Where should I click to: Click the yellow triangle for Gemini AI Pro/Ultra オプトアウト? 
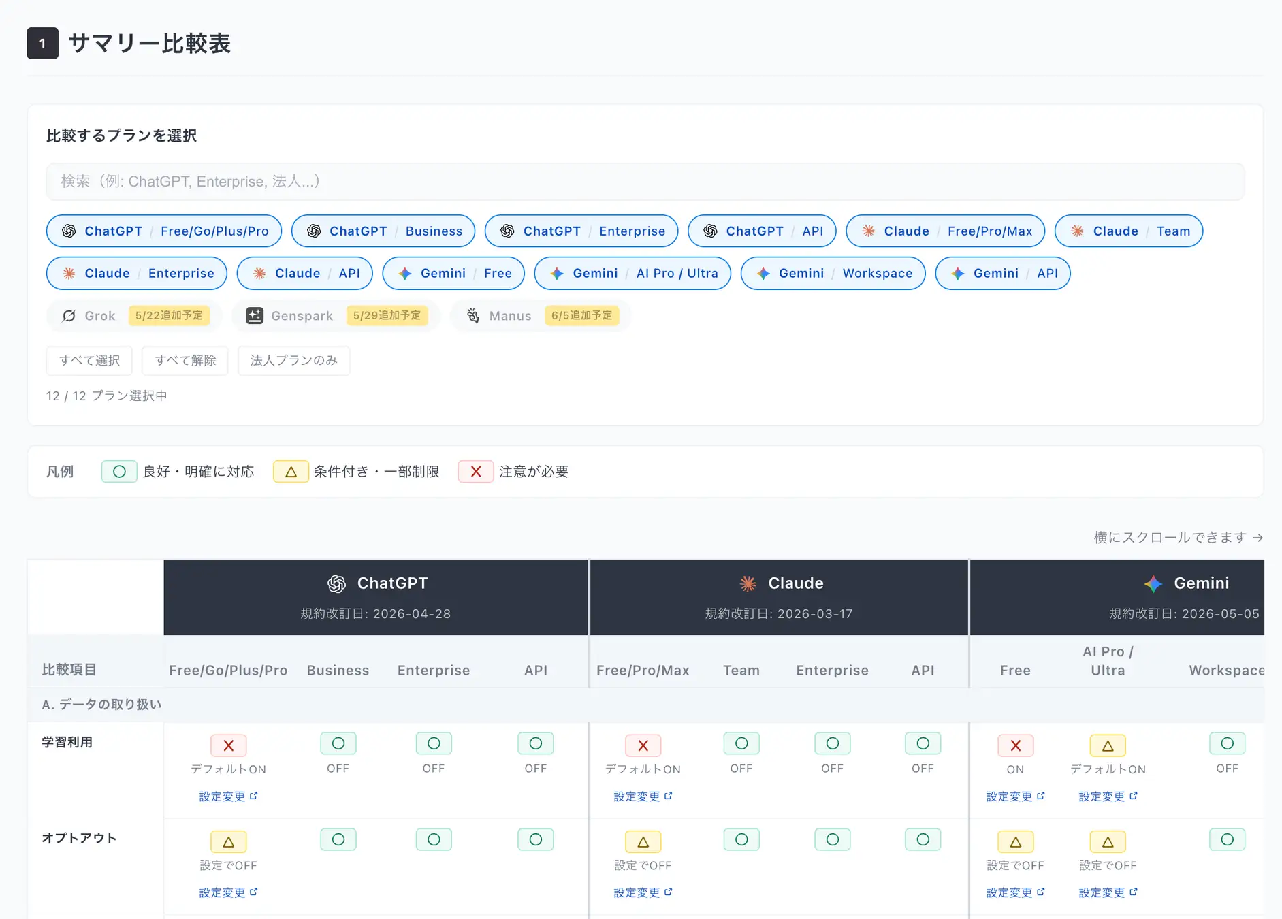coord(1108,841)
